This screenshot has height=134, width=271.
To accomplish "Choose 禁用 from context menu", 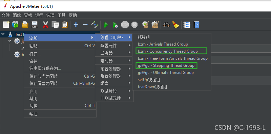I will (x=60, y=99).
